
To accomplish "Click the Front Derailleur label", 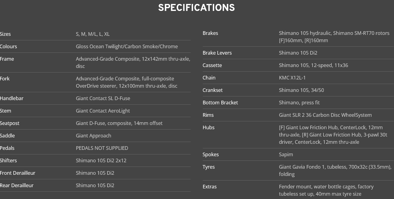I will coord(18,173).
